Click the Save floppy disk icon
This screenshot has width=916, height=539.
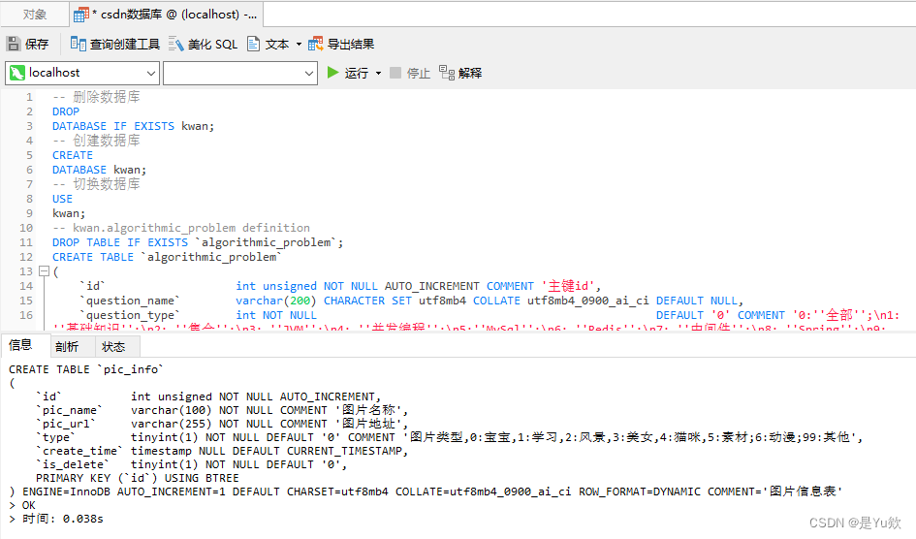[x=14, y=44]
